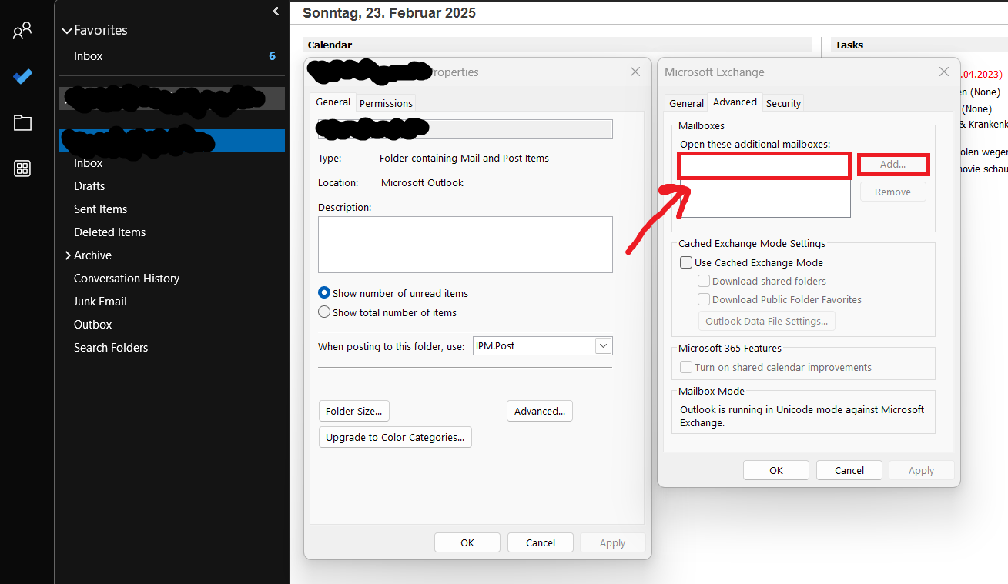This screenshot has height=584, width=1008.
Task: Open Microsoft To Do via the checkmark icon
Action: [x=22, y=76]
